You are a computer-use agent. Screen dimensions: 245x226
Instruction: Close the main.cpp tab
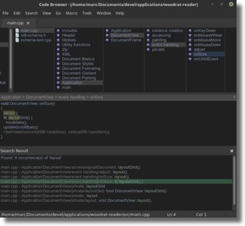pos(28,23)
